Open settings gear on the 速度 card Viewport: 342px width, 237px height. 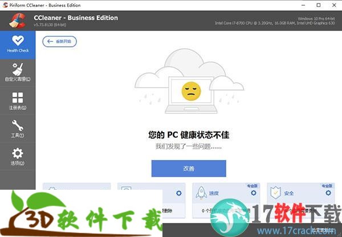click(x=254, y=193)
